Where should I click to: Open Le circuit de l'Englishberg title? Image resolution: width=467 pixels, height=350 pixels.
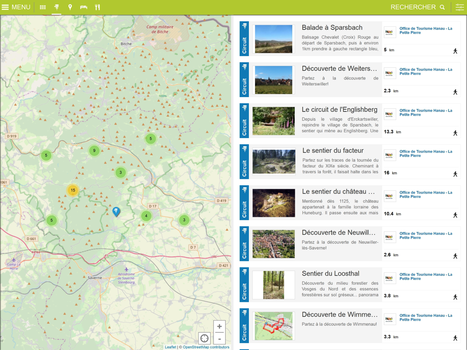pos(340,110)
